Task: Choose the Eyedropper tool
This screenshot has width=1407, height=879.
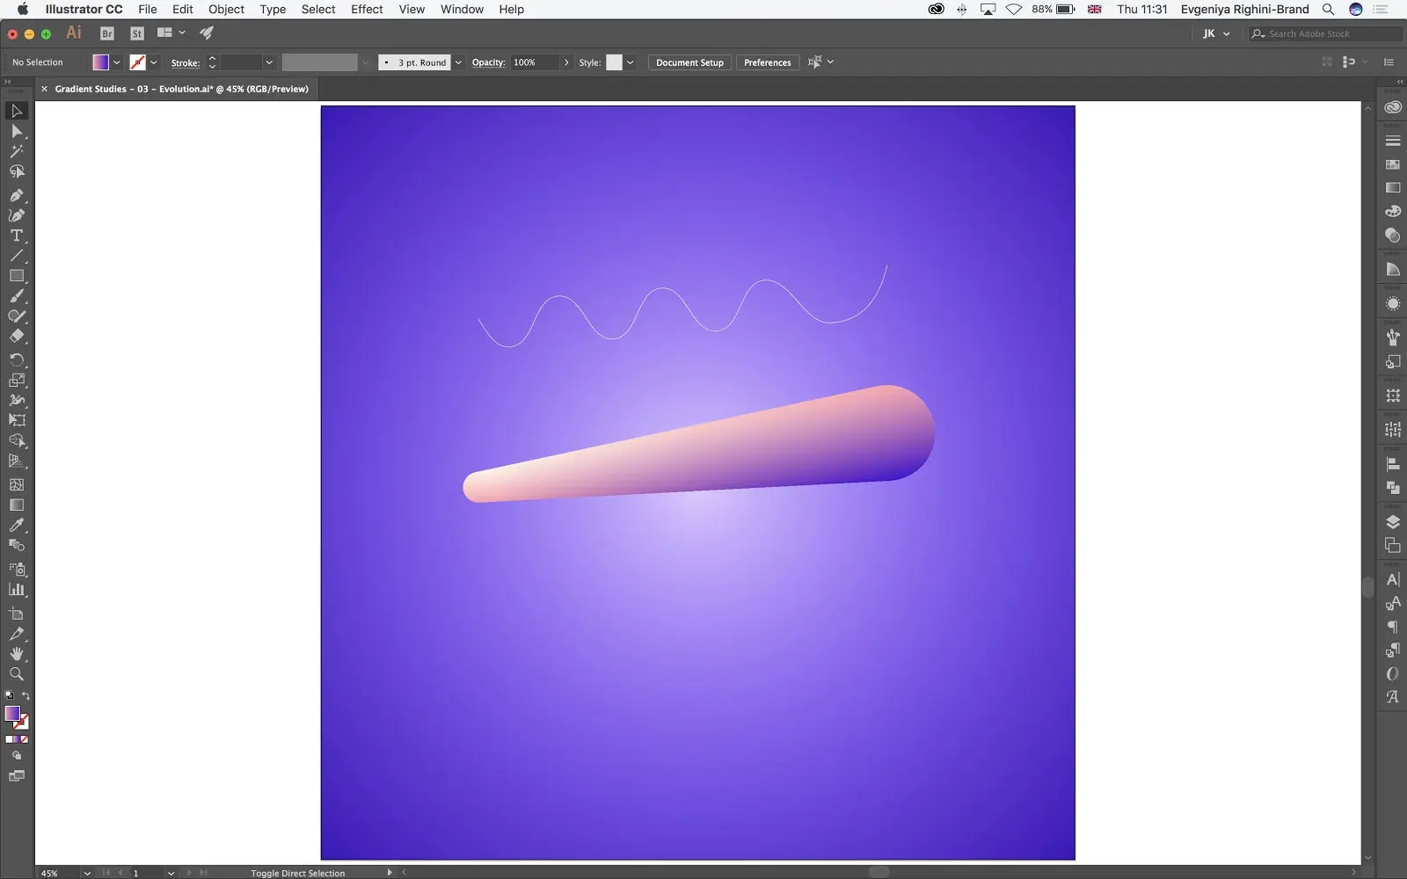Action: [x=17, y=525]
